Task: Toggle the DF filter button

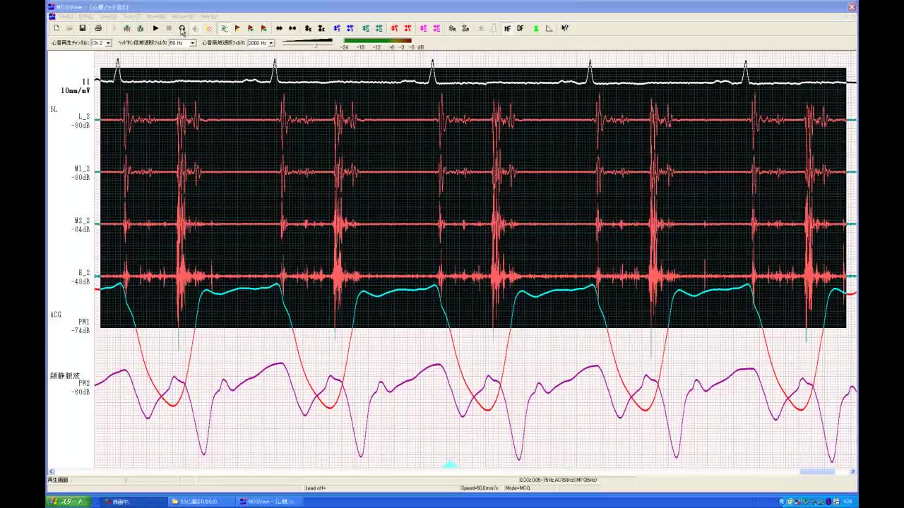Action: [x=521, y=28]
